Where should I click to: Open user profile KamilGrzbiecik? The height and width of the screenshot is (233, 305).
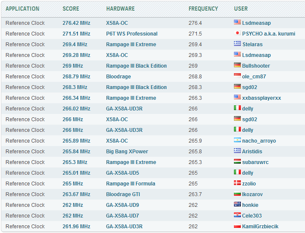click(x=260, y=227)
